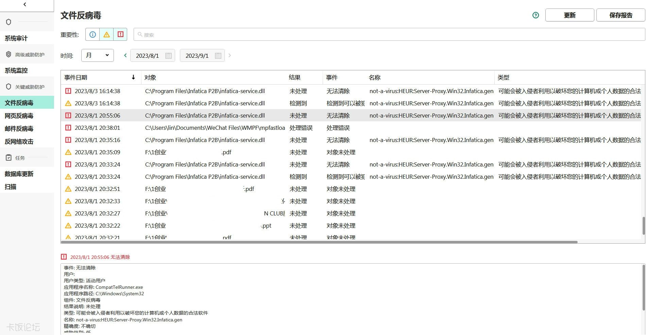Screen dimensions: 646x335
Task: Toggle the warning importance filter
Action: [106, 35]
